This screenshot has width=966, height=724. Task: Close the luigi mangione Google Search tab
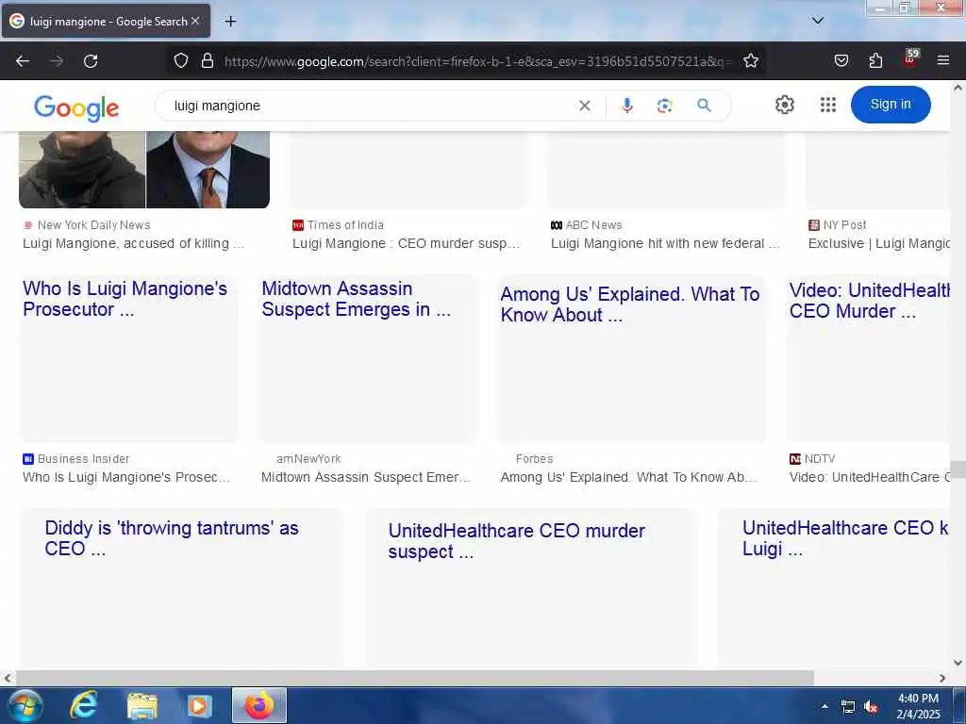pos(195,21)
